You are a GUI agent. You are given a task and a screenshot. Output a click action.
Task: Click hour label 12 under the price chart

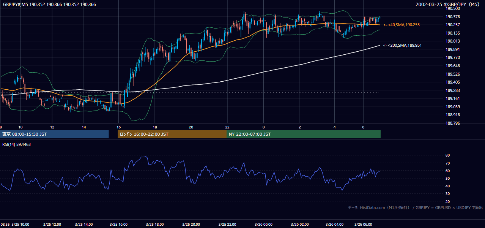[52, 127]
